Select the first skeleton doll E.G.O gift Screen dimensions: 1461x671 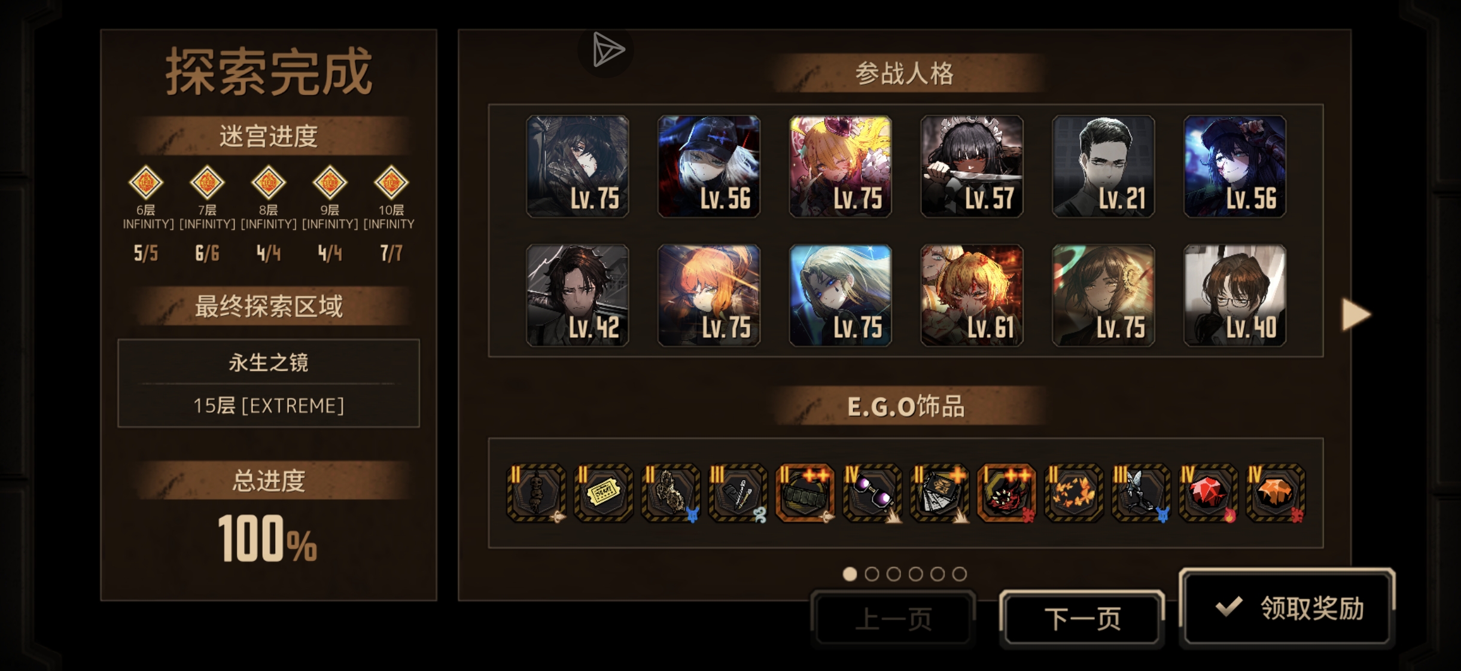[536, 493]
